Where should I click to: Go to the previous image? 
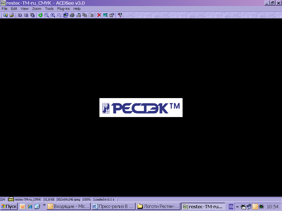[x=20, y=15]
